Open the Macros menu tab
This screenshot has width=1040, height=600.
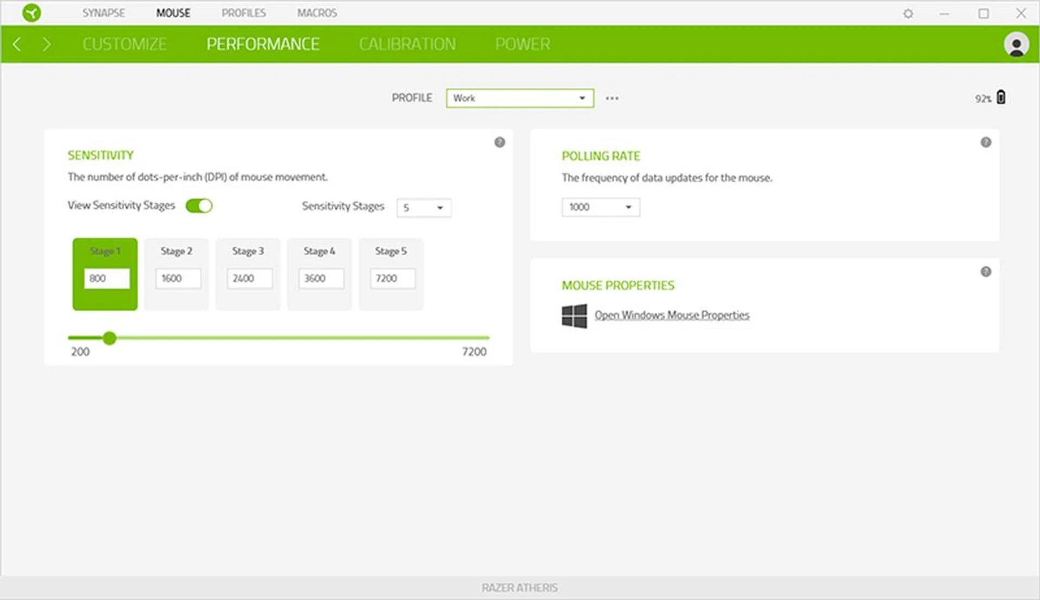click(317, 13)
